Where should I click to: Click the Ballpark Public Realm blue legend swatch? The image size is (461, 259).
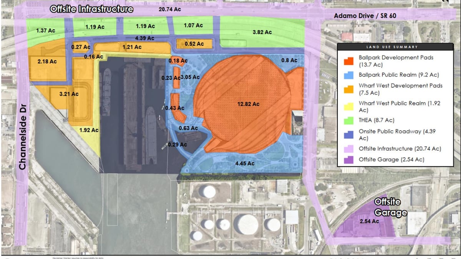349,75
